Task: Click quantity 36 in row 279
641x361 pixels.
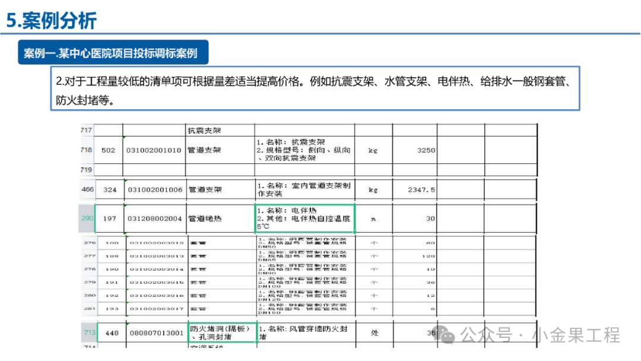Action: 414,282
